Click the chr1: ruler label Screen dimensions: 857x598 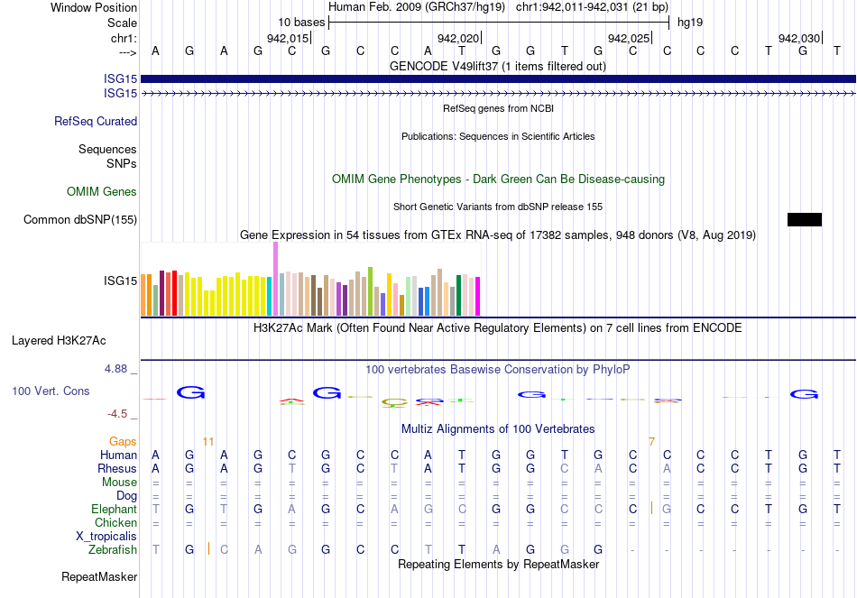tap(124, 38)
